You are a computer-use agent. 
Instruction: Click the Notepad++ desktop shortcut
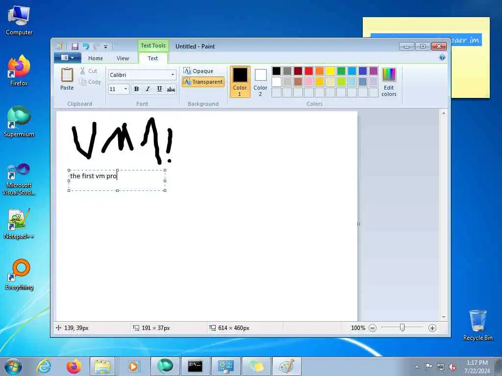tap(19, 224)
